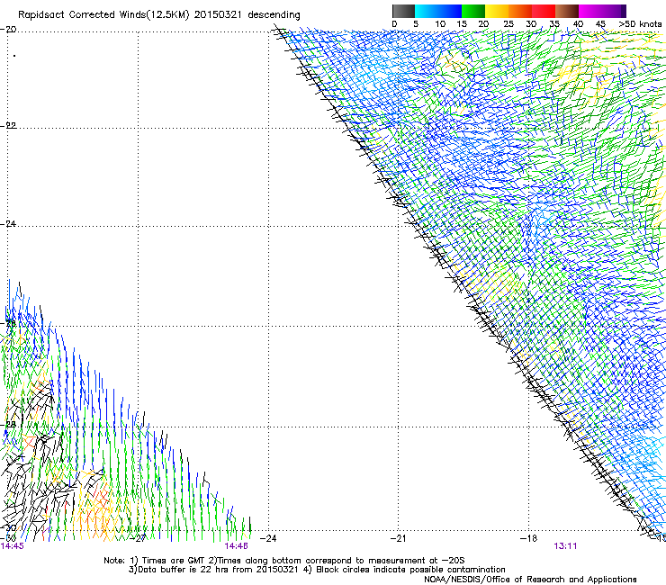Click the orange 25-30 knots legend swatch
The image size is (666, 585).
[x=520, y=11]
